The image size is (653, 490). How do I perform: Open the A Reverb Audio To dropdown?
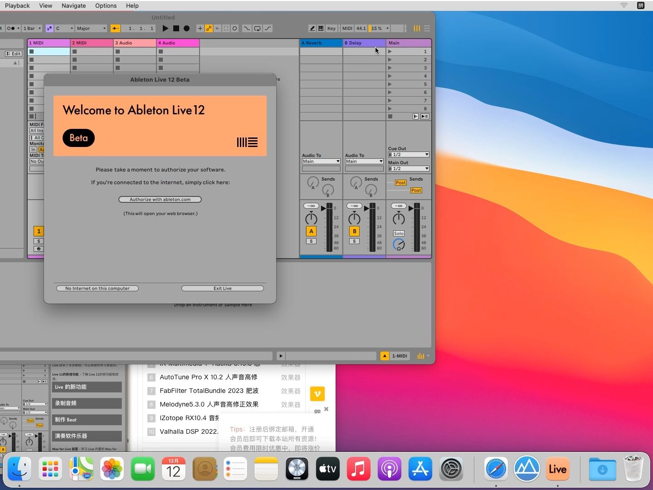click(x=321, y=162)
